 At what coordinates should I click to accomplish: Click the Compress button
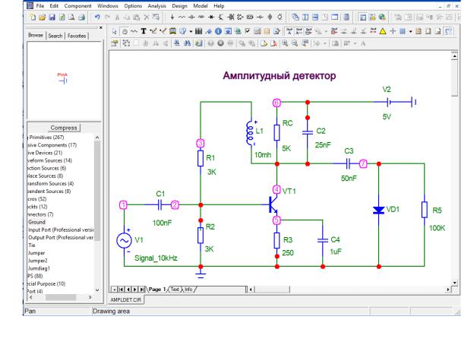pos(64,128)
